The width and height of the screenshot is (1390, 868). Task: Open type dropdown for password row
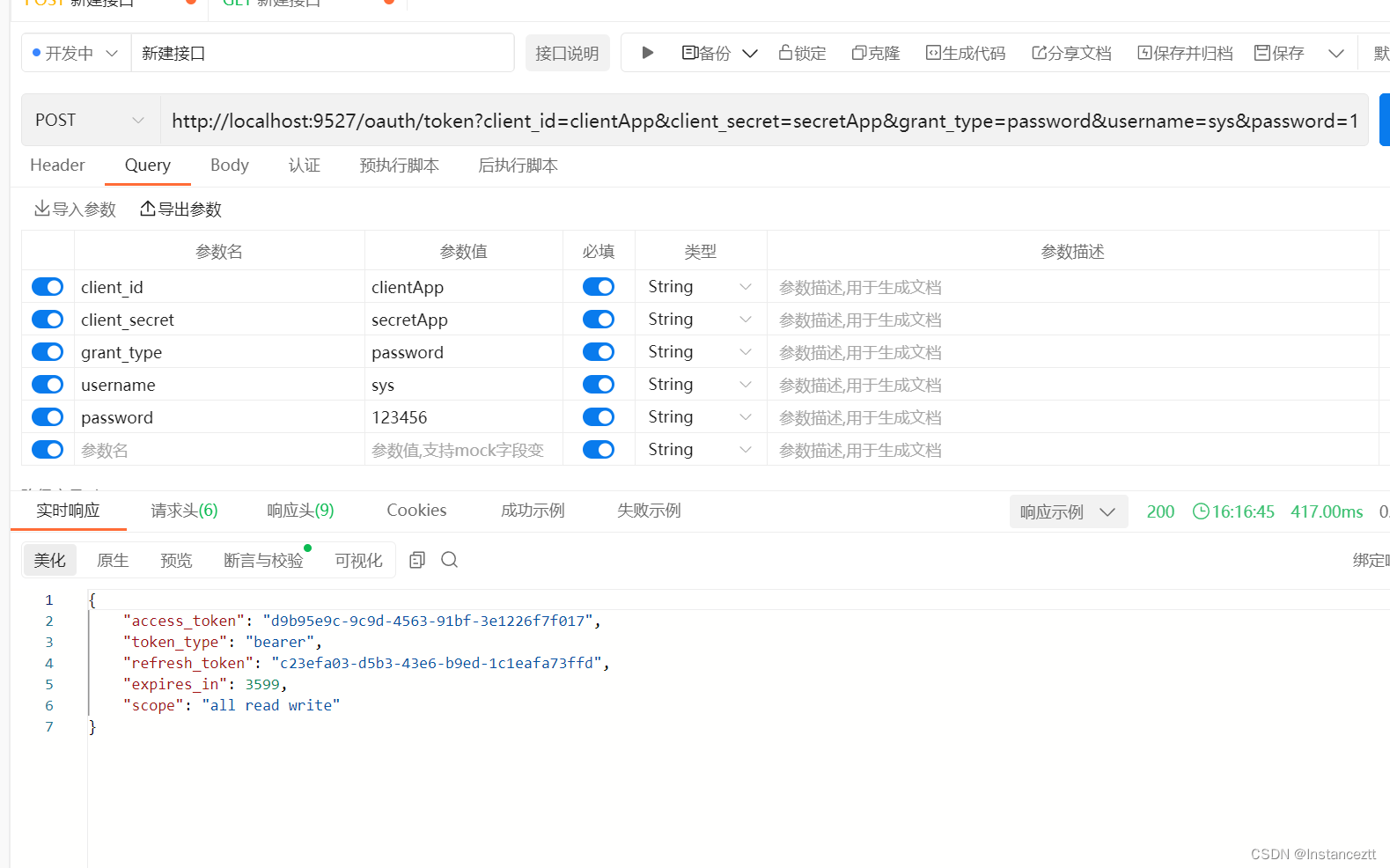[x=701, y=417]
